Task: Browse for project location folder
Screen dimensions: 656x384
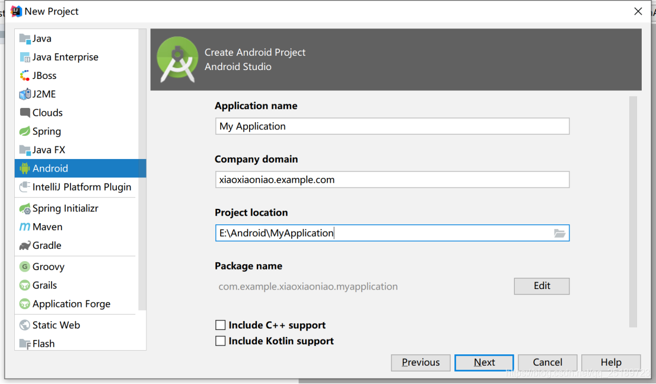Action: click(x=559, y=233)
